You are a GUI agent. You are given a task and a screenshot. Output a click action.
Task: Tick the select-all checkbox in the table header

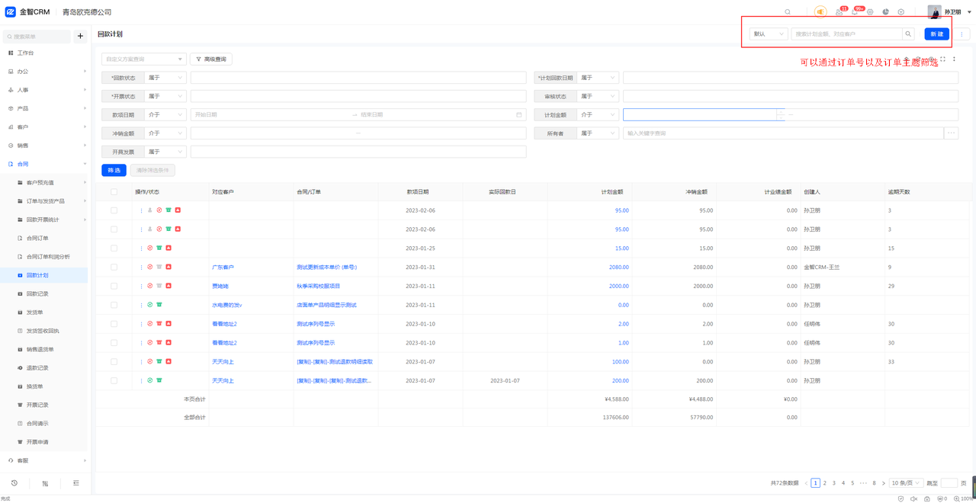pos(114,192)
